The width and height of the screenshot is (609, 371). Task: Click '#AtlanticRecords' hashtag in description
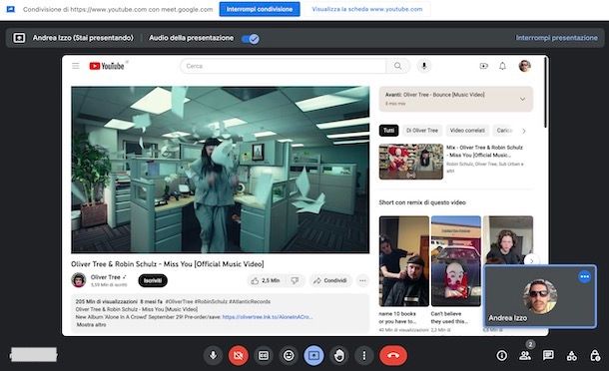coord(250,301)
